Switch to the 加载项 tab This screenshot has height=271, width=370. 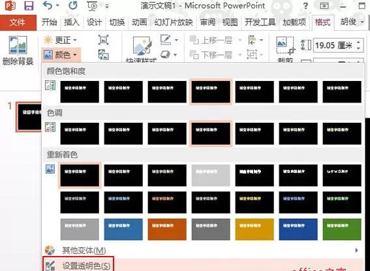tap(294, 22)
